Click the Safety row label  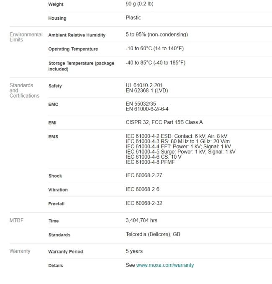55,86
